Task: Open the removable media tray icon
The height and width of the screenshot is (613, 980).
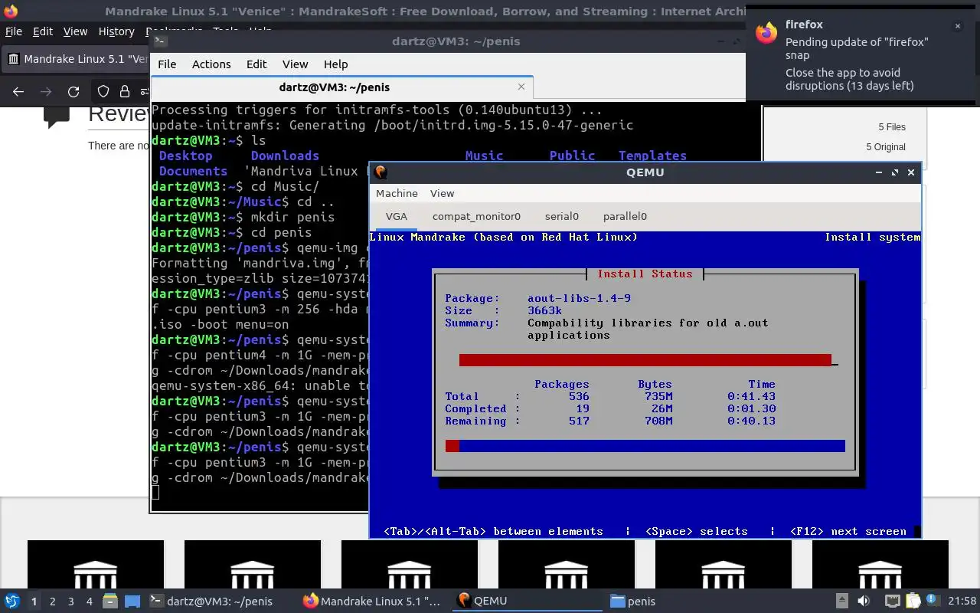Action: coord(841,601)
